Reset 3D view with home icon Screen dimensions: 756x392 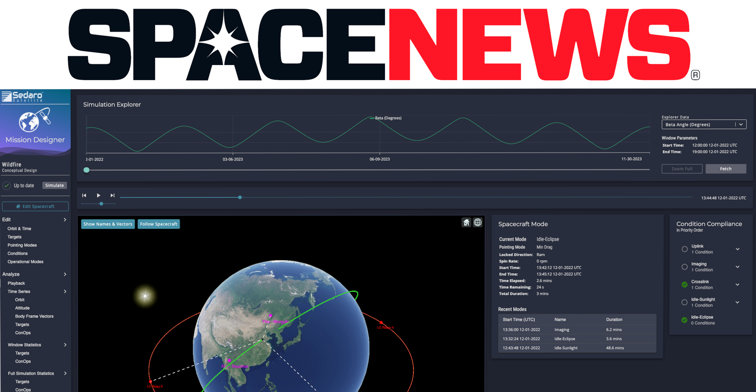(x=466, y=223)
